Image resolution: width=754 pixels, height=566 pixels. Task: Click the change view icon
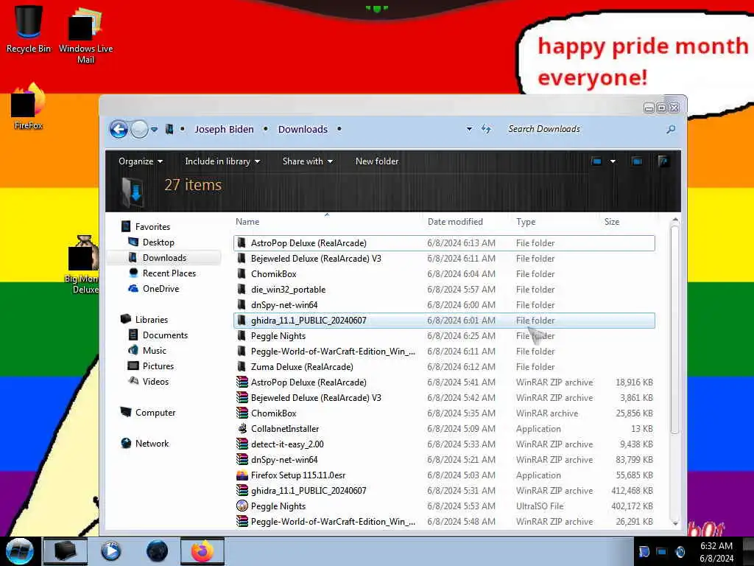pyautogui.click(x=596, y=161)
